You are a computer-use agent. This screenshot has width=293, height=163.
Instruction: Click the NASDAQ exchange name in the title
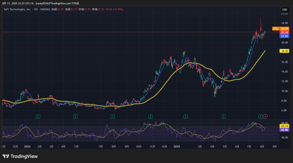45,9
